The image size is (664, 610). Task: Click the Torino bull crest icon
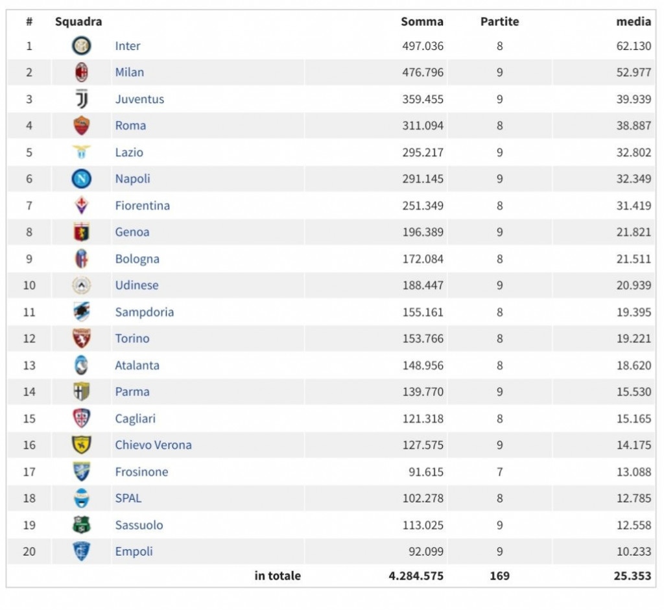81,338
